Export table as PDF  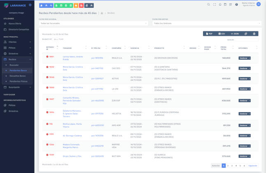click(x=209, y=33)
